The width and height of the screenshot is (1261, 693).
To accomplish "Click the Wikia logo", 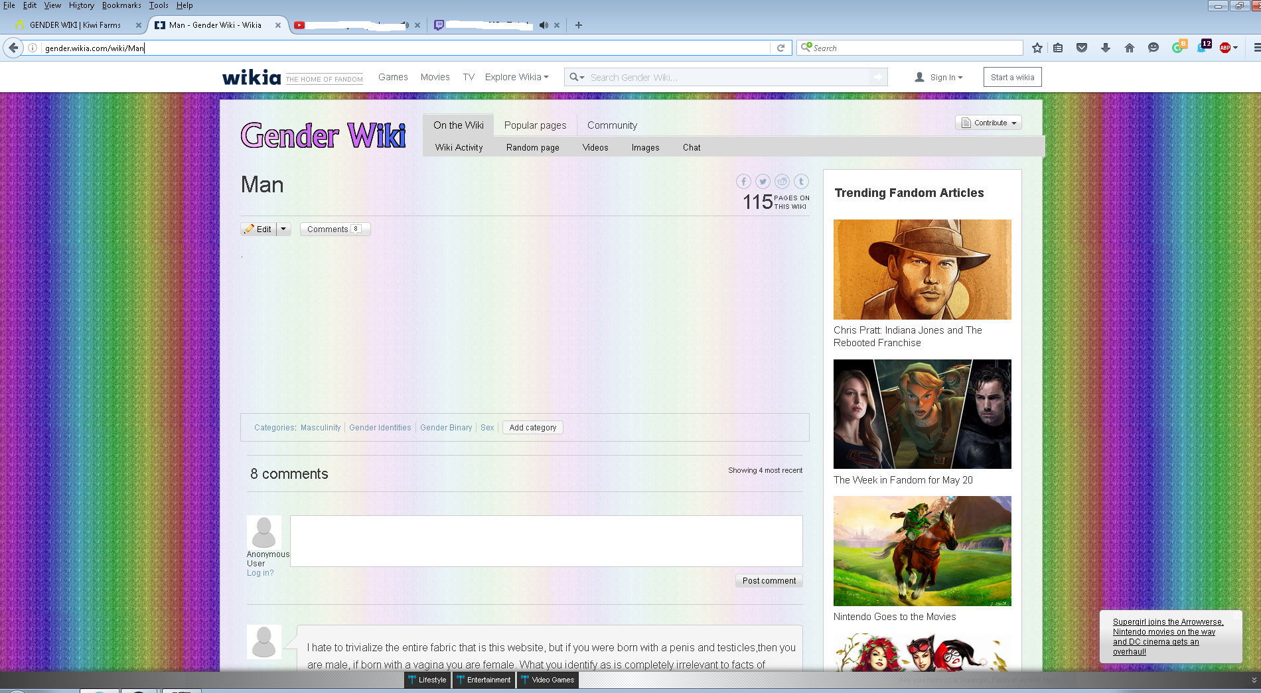I will tap(252, 77).
